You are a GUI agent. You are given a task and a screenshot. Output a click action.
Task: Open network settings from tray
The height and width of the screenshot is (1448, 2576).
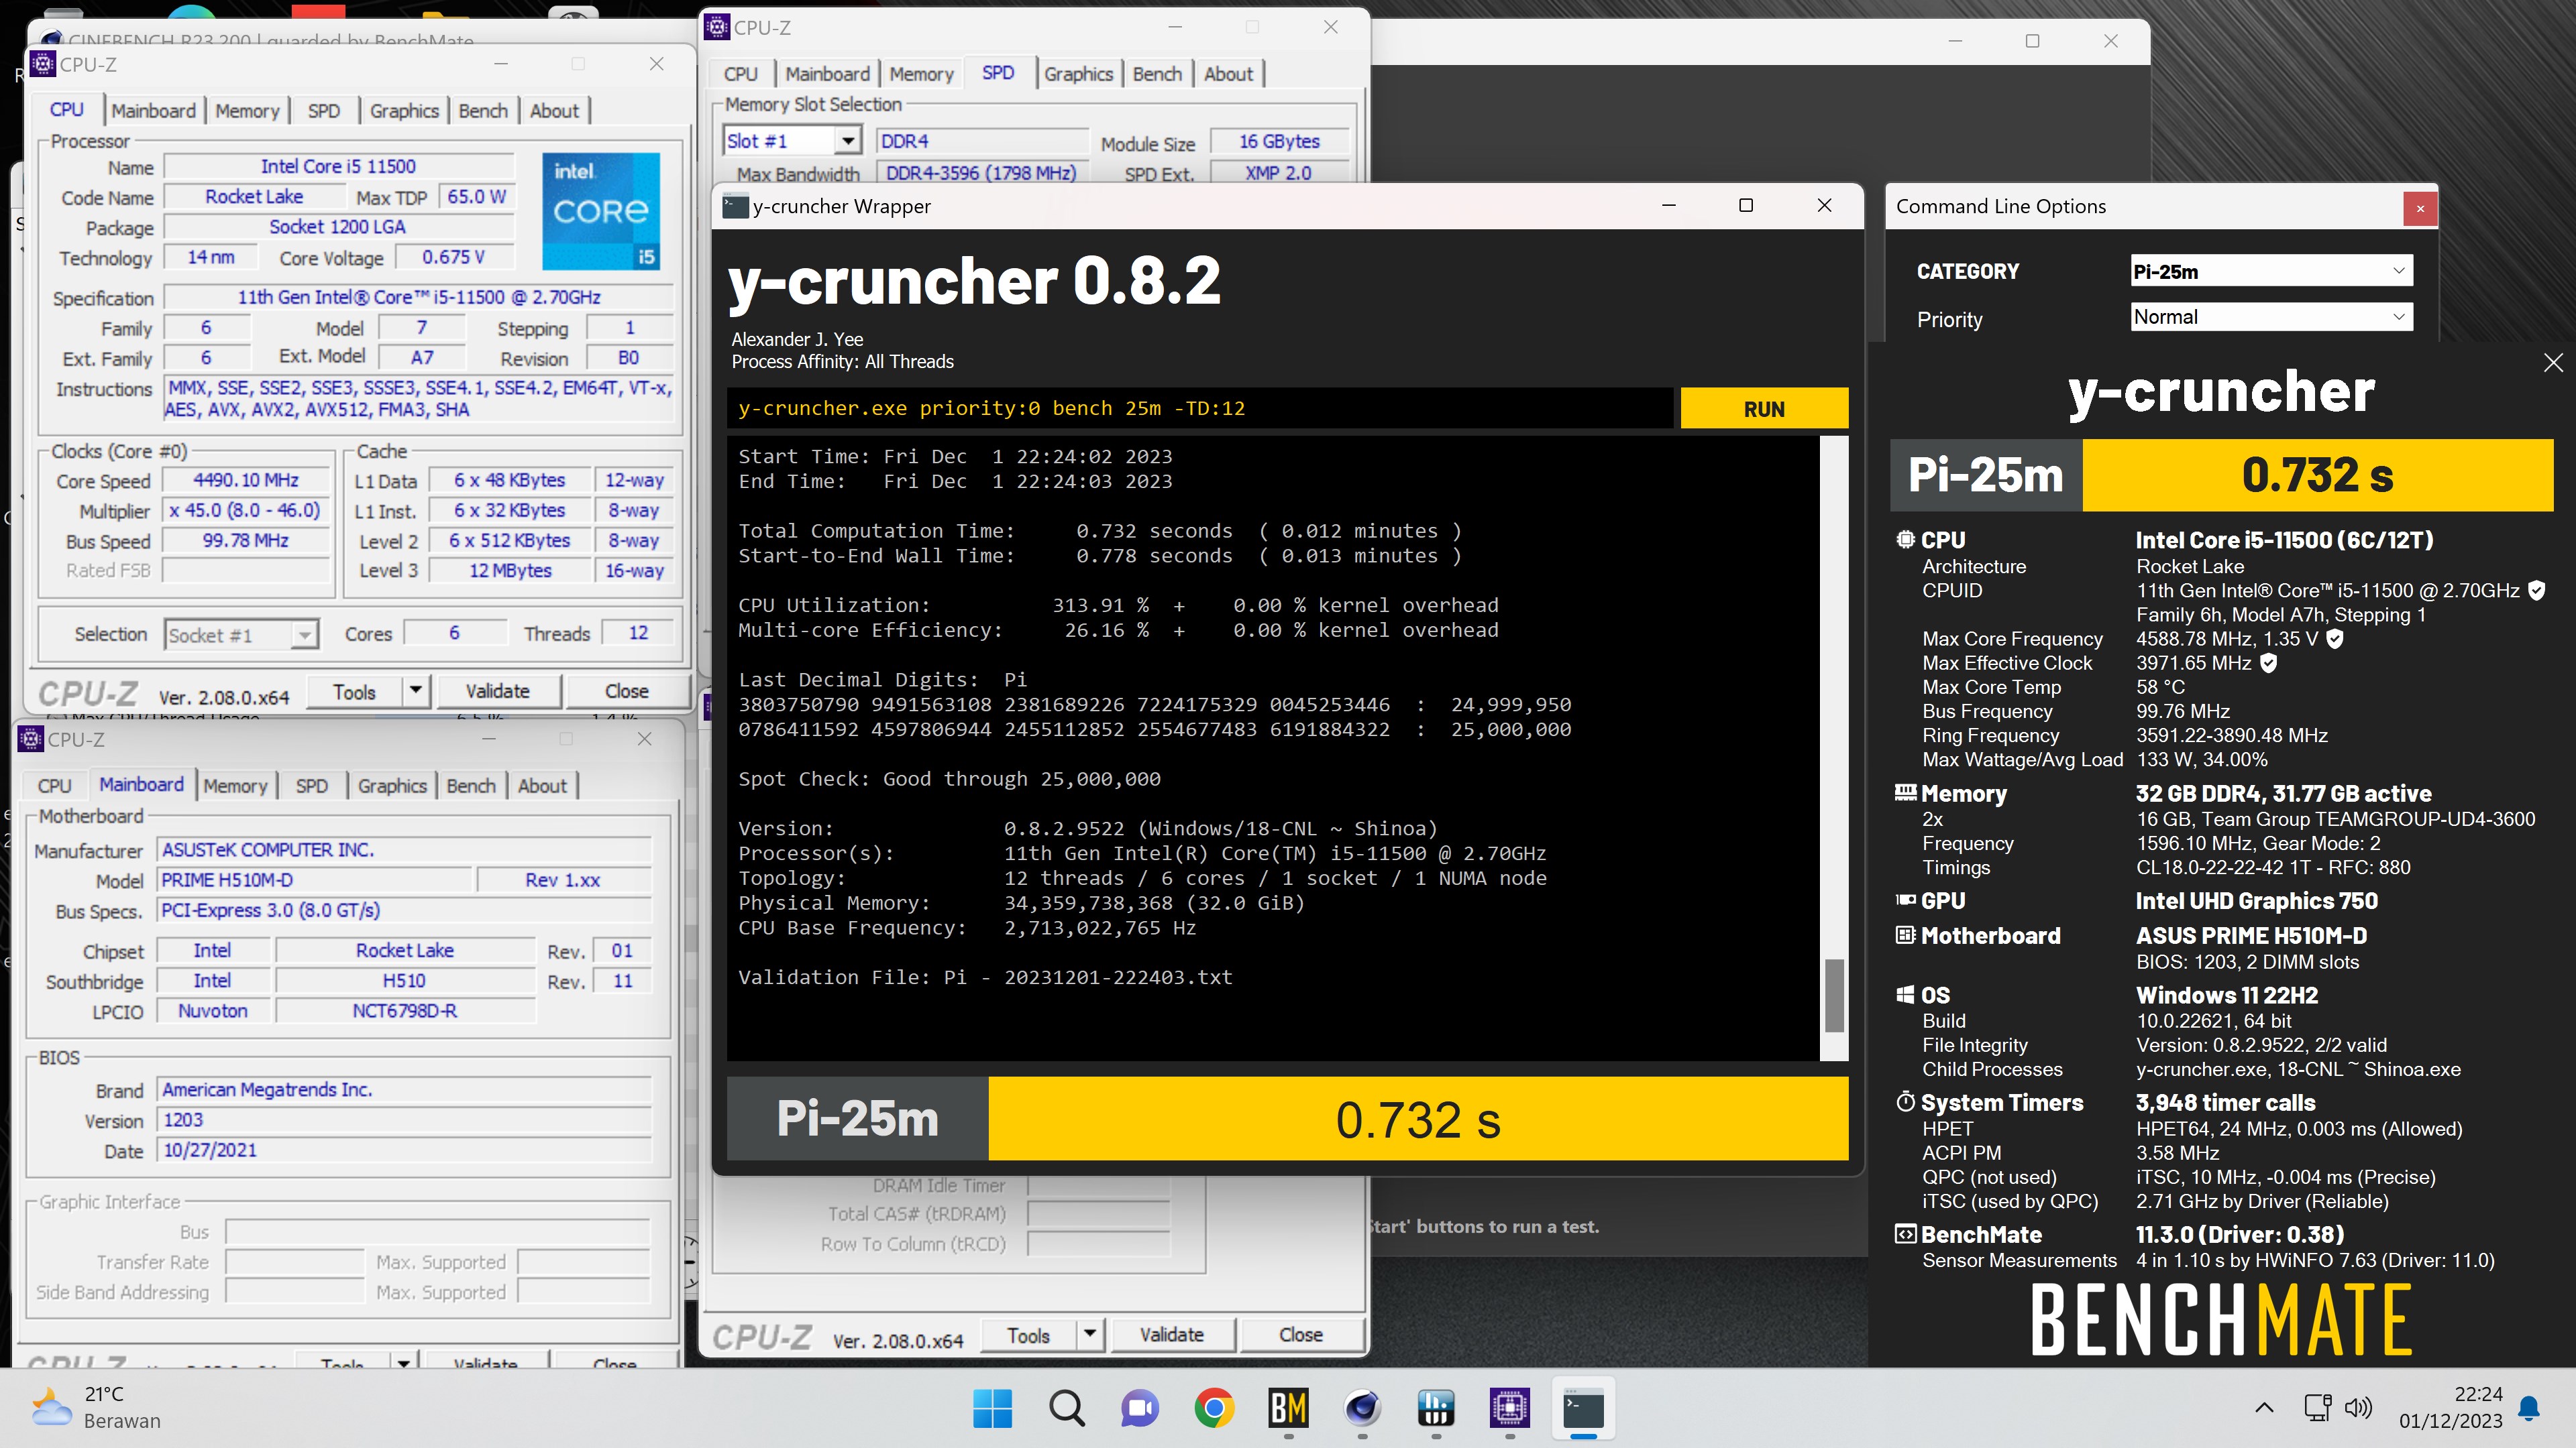click(x=2317, y=1408)
